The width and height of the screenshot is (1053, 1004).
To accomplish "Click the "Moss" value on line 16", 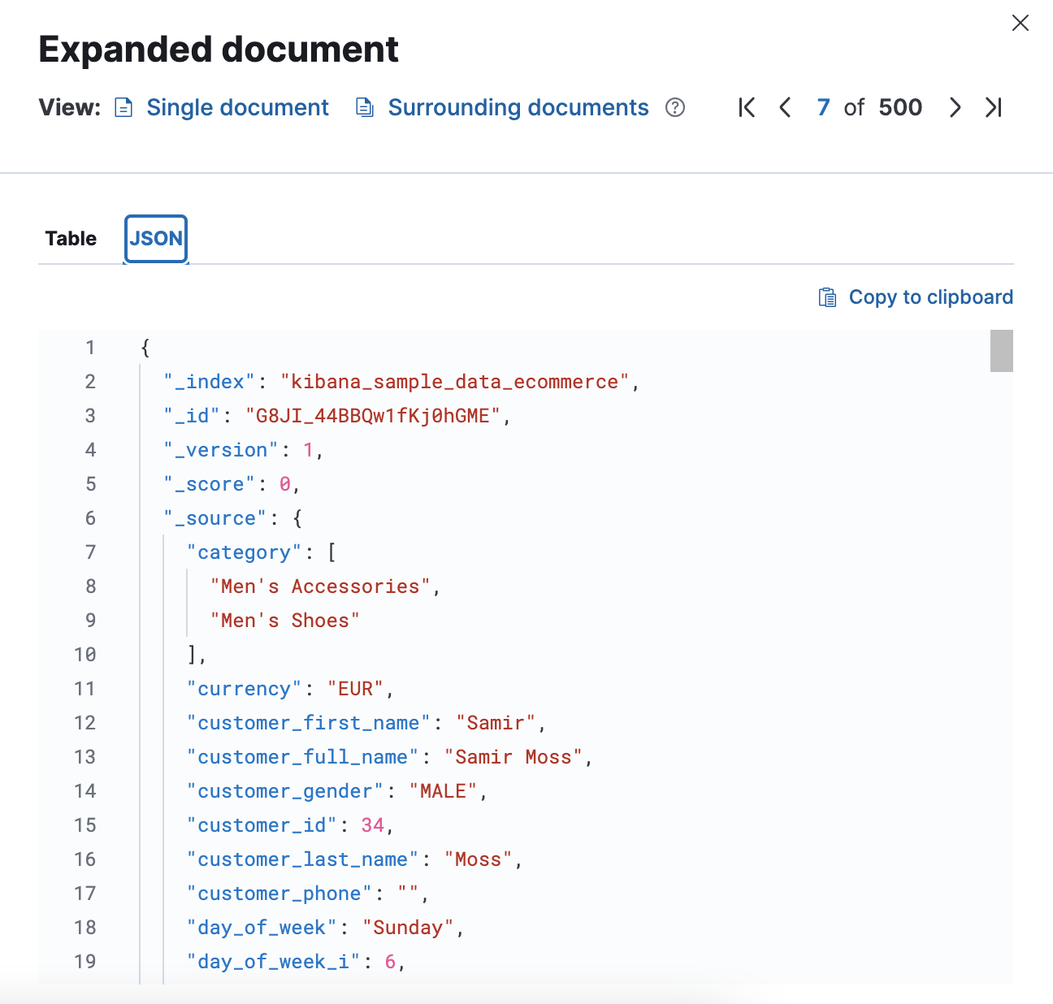I will coord(479,859).
